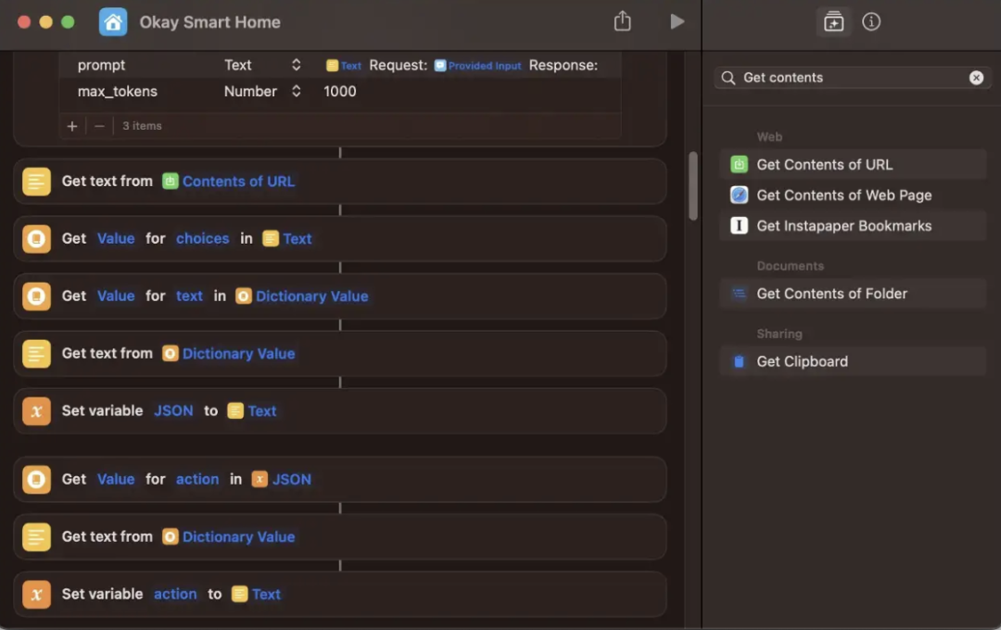The width and height of the screenshot is (1001, 630).
Task: Change Value option in action key row
Action: tap(116, 479)
